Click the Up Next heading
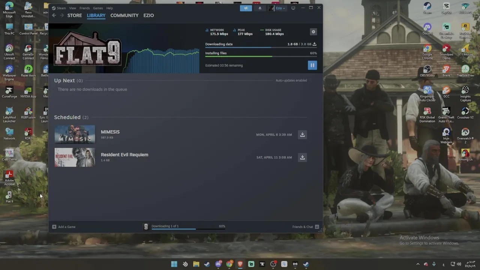480x270 pixels. tap(64, 80)
